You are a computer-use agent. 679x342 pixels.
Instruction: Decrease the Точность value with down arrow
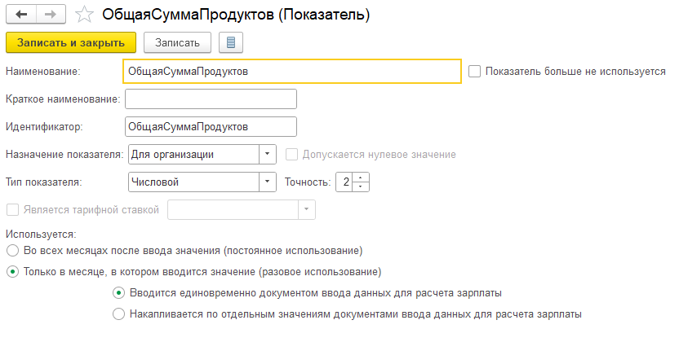tap(363, 186)
